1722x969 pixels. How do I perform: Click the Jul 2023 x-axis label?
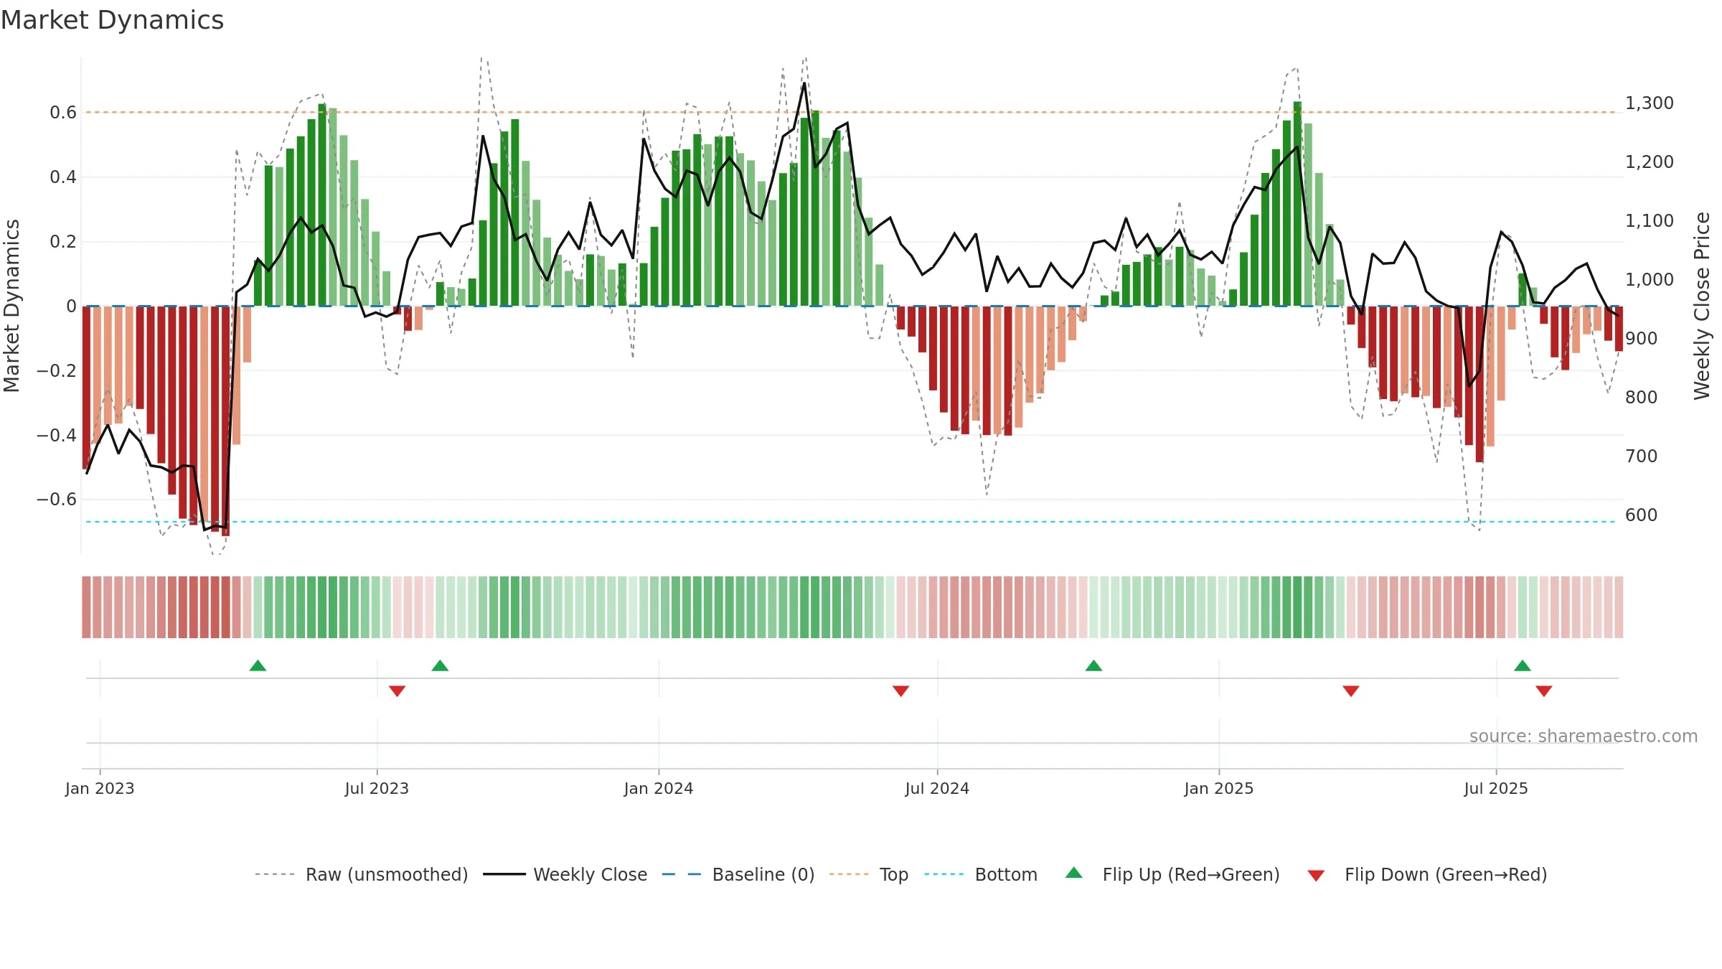[377, 788]
